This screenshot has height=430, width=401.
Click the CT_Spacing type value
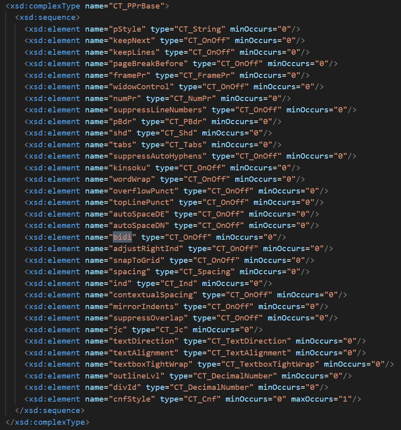click(207, 272)
